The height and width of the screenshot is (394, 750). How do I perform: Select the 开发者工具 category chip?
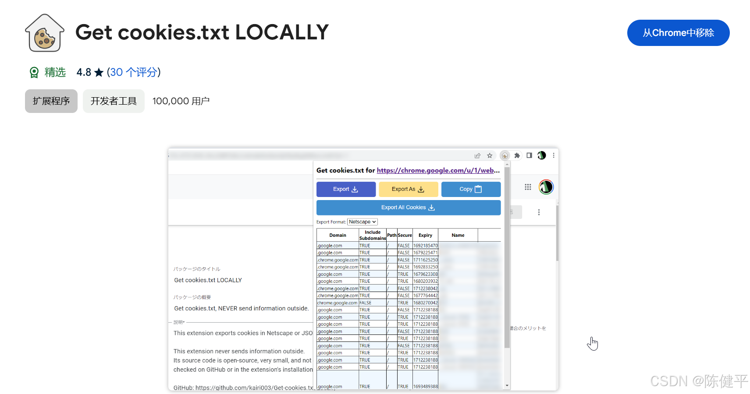114,101
